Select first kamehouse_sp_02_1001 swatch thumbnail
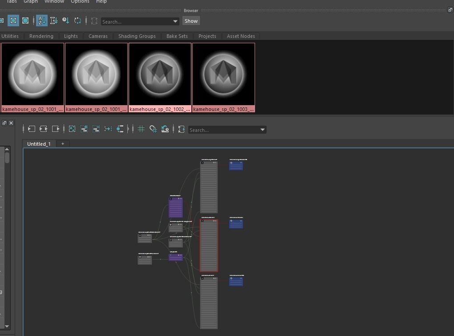 pyautogui.click(x=32, y=78)
